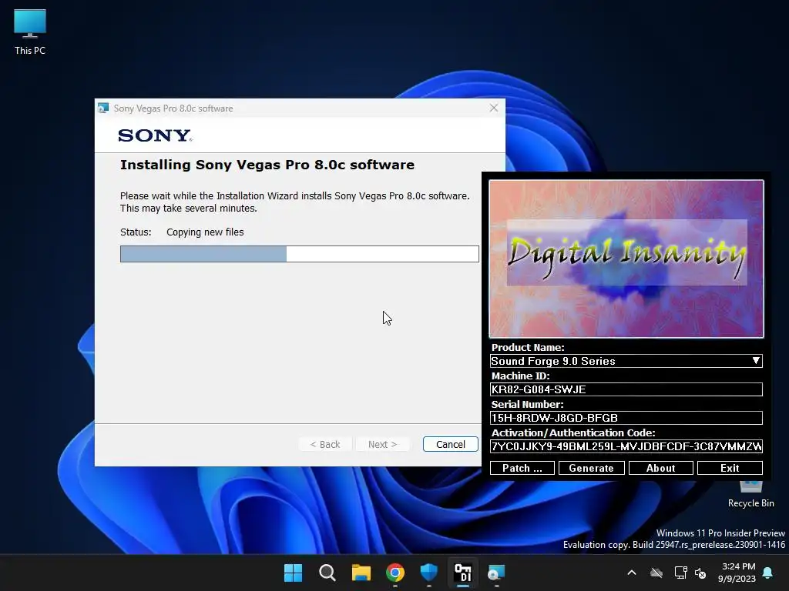Open the notification bell
The width and height of the screenshot is (789, 591).
(x=768, y=573)
